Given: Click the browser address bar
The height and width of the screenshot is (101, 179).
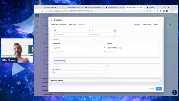Looking at the screenshot, I should (x=95, y=11).
